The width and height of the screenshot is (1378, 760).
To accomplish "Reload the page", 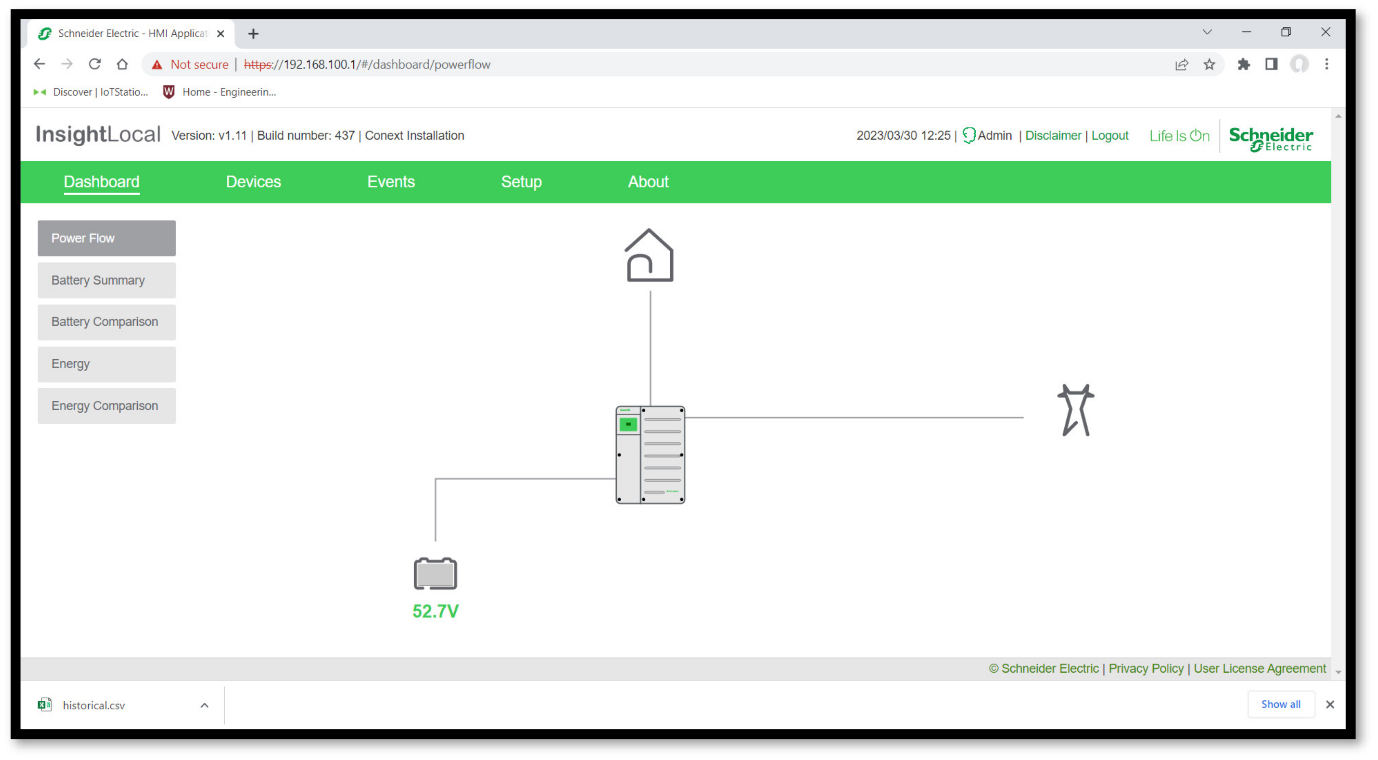I will coord(95,65).
